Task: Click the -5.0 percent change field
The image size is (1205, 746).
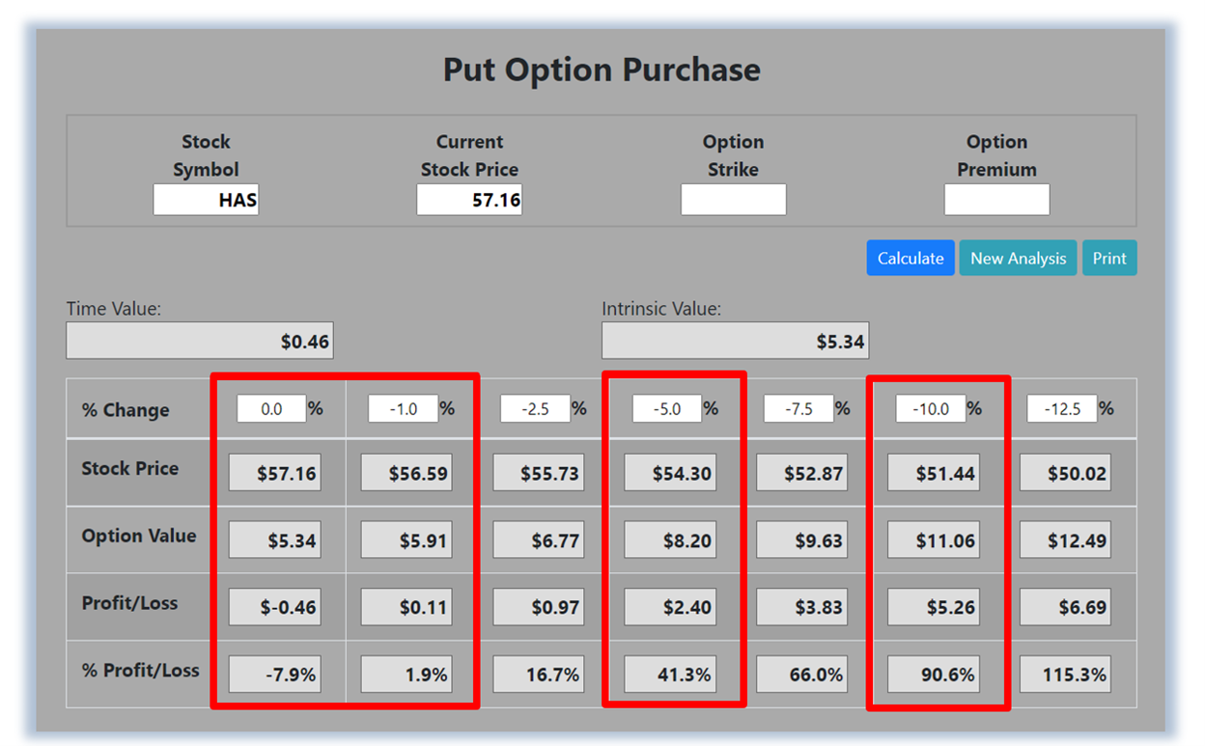Action: [667, 409]
